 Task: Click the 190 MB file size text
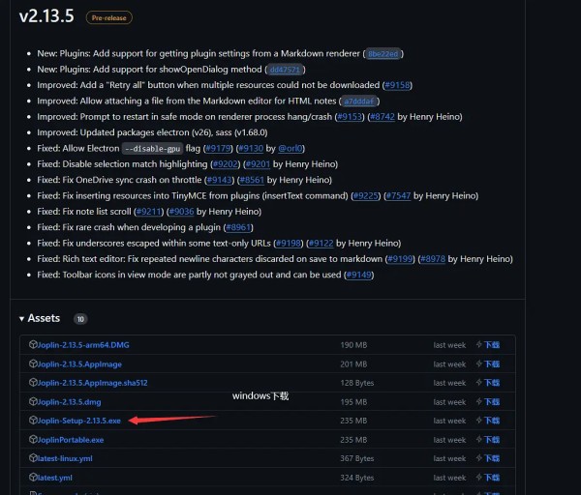[353, 345]
